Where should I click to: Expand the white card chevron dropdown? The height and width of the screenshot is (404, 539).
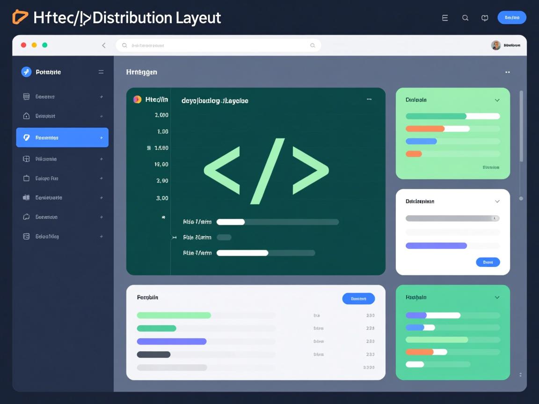497,202
